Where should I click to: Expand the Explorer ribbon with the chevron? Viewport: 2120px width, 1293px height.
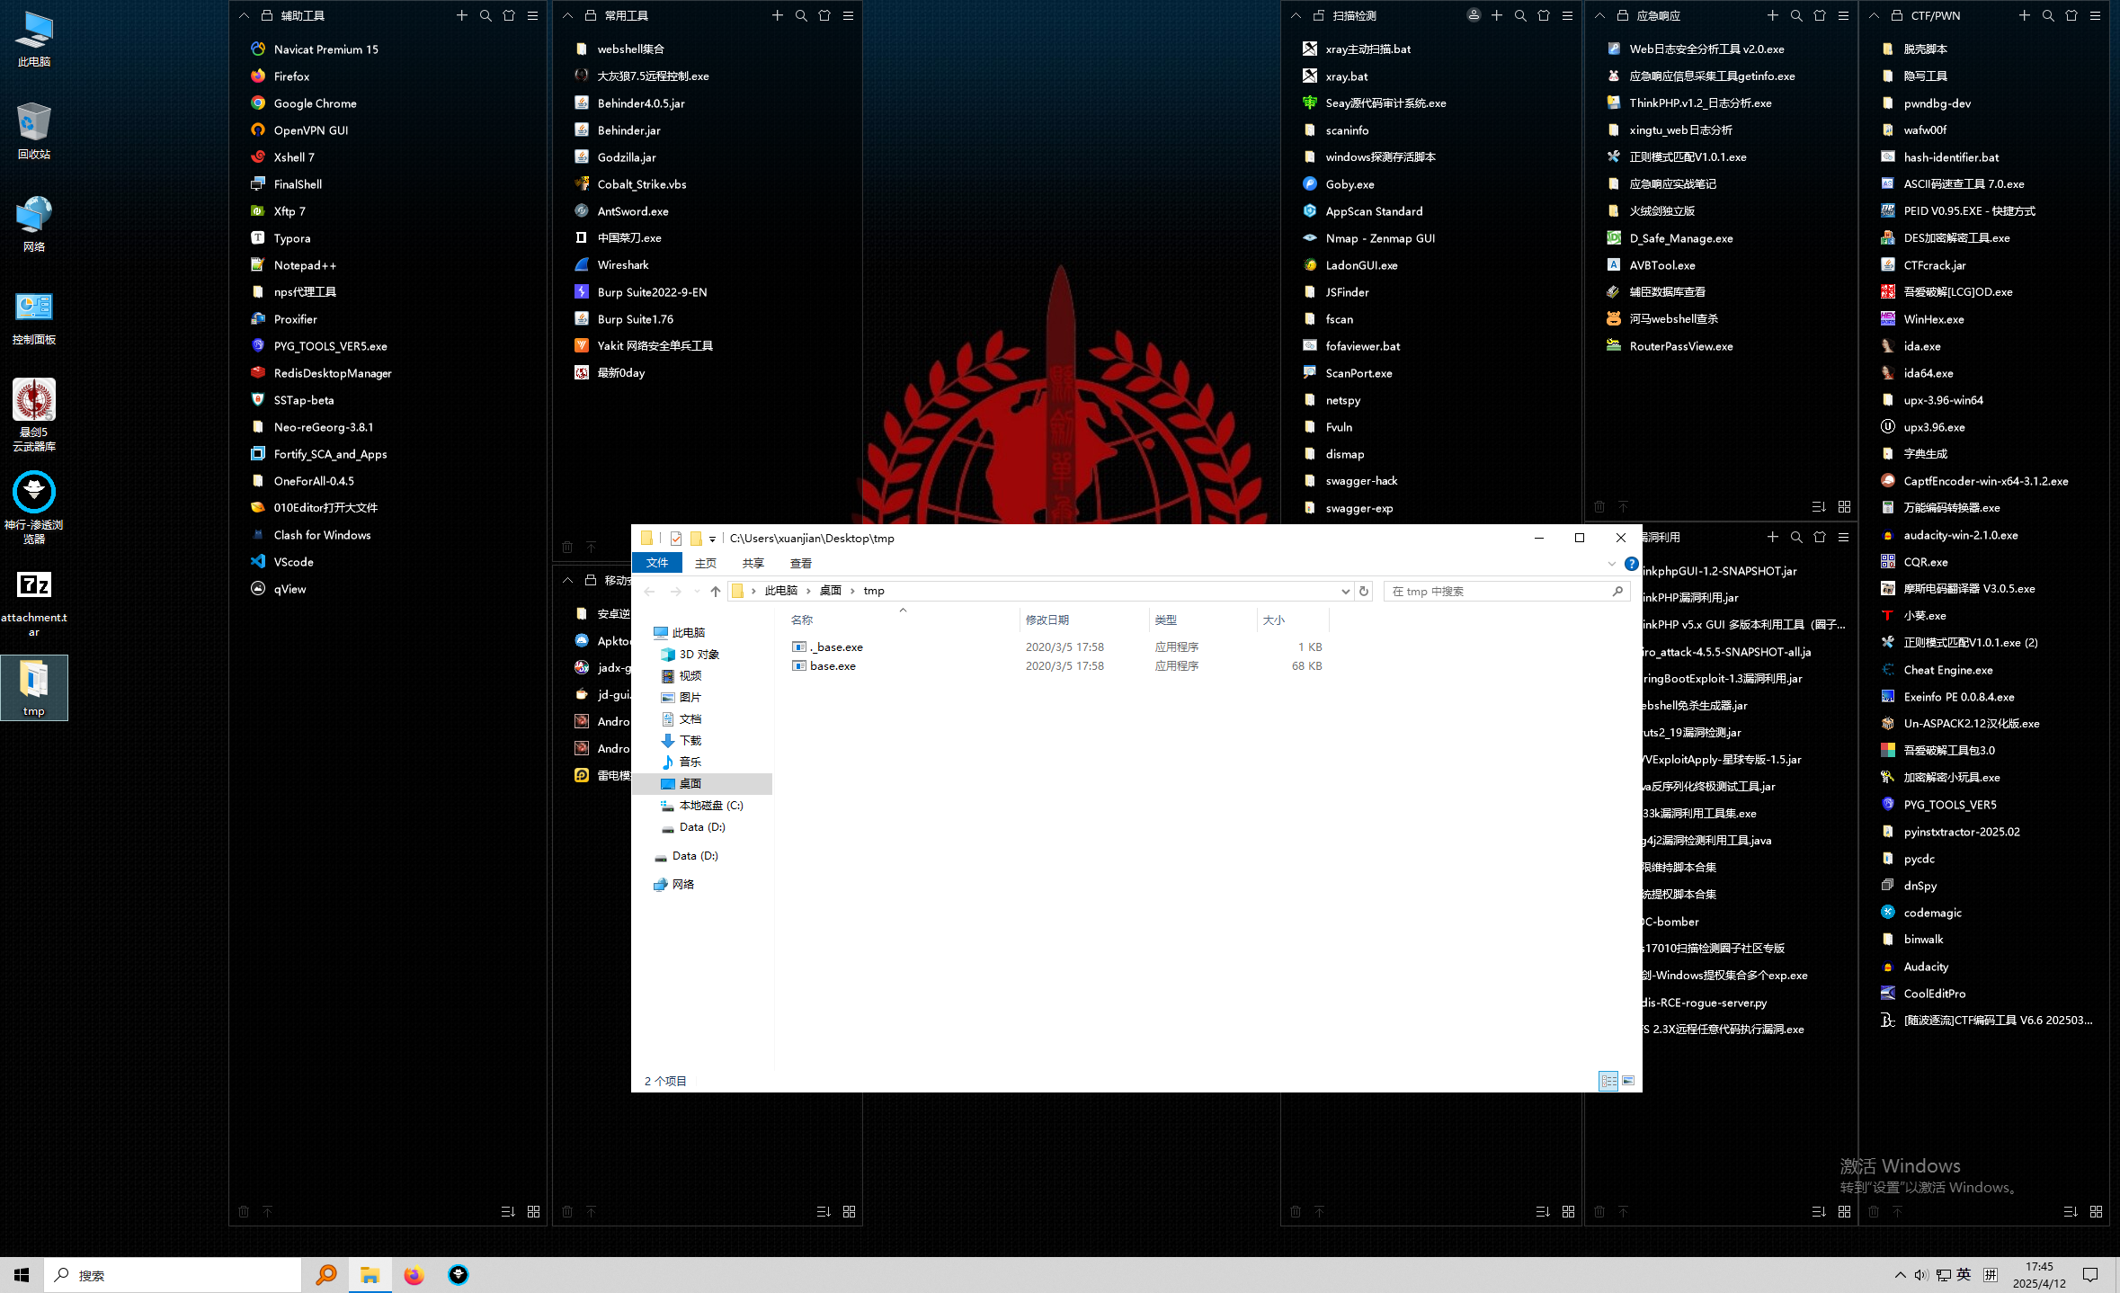click(1611, 564)
